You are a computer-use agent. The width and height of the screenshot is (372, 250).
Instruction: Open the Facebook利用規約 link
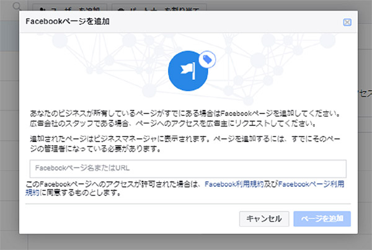(x=234, y=184)
